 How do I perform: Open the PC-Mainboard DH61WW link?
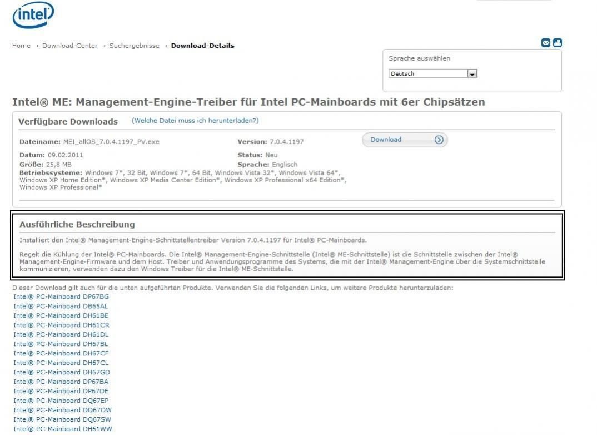pos(63,429)
